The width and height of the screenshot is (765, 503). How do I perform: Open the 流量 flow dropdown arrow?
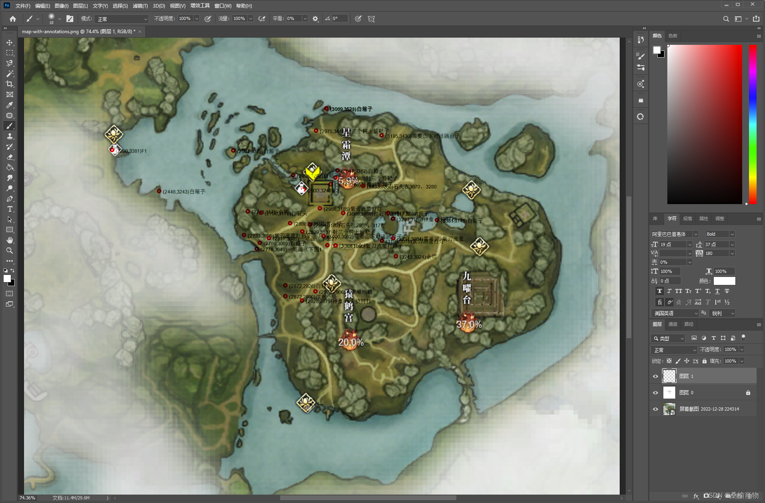coord(251,19)
